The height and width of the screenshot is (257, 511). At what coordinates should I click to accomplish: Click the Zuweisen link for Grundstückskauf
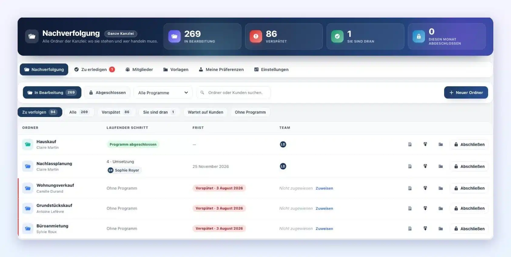pyautogui.click(x=324, y=209)
